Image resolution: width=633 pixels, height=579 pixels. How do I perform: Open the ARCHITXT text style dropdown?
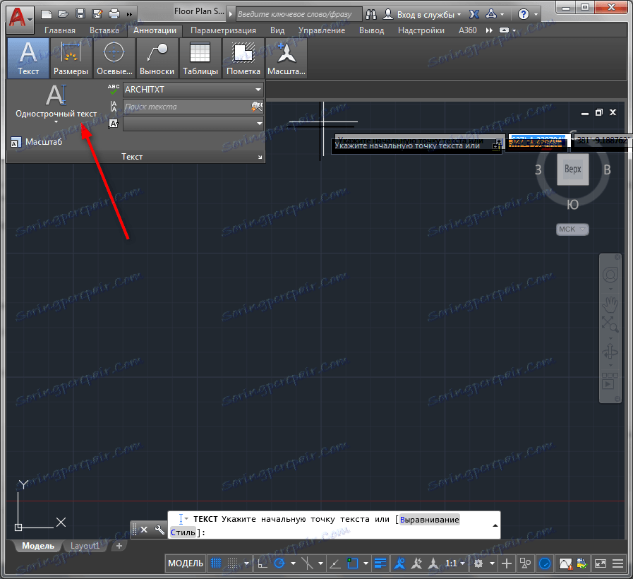(193, 89)
